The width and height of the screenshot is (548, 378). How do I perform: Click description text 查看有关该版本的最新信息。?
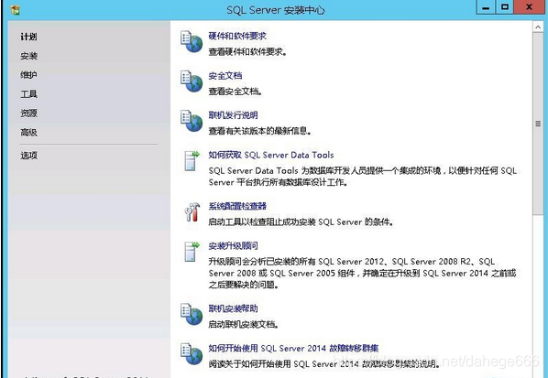[260, 131]
